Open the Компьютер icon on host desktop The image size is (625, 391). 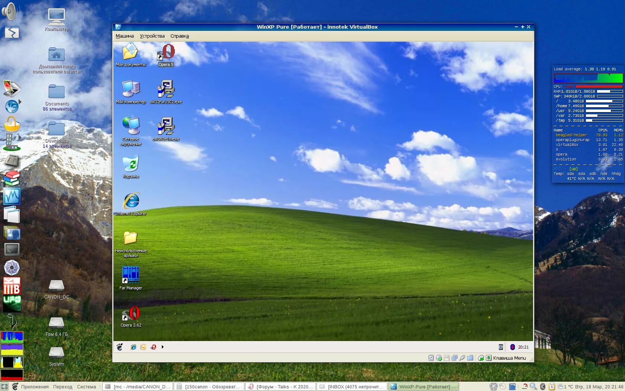tap(57, 20)
